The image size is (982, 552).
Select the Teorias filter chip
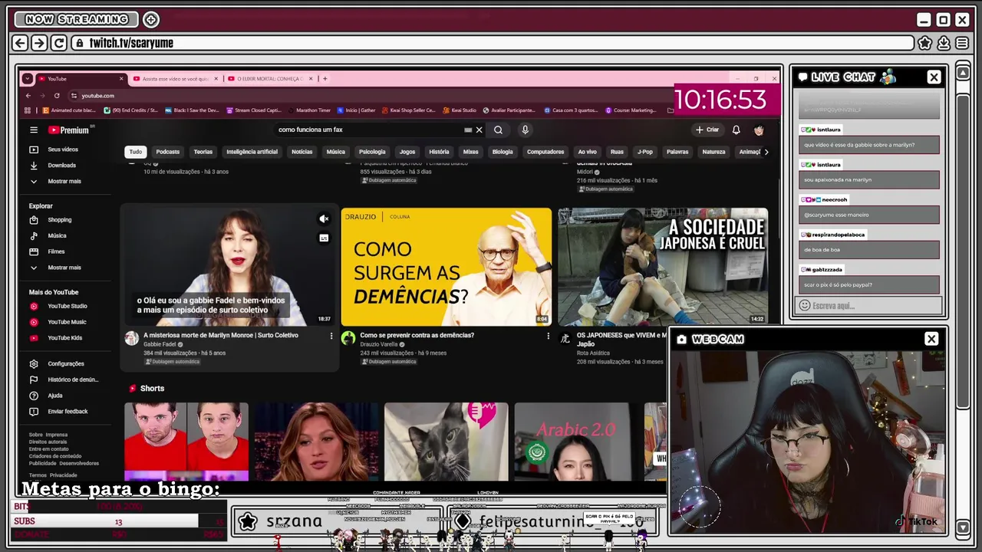(x=203, y=152)
